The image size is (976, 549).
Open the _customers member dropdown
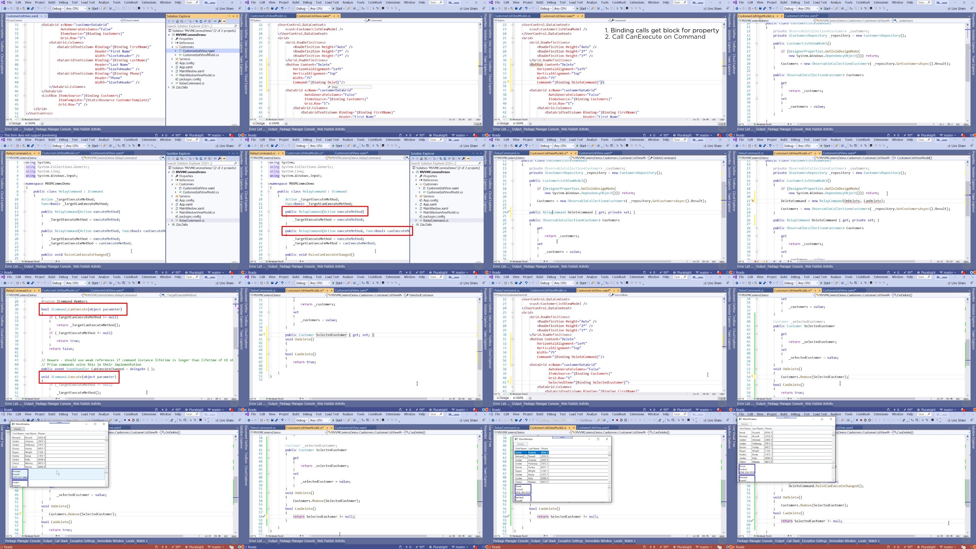932,21
